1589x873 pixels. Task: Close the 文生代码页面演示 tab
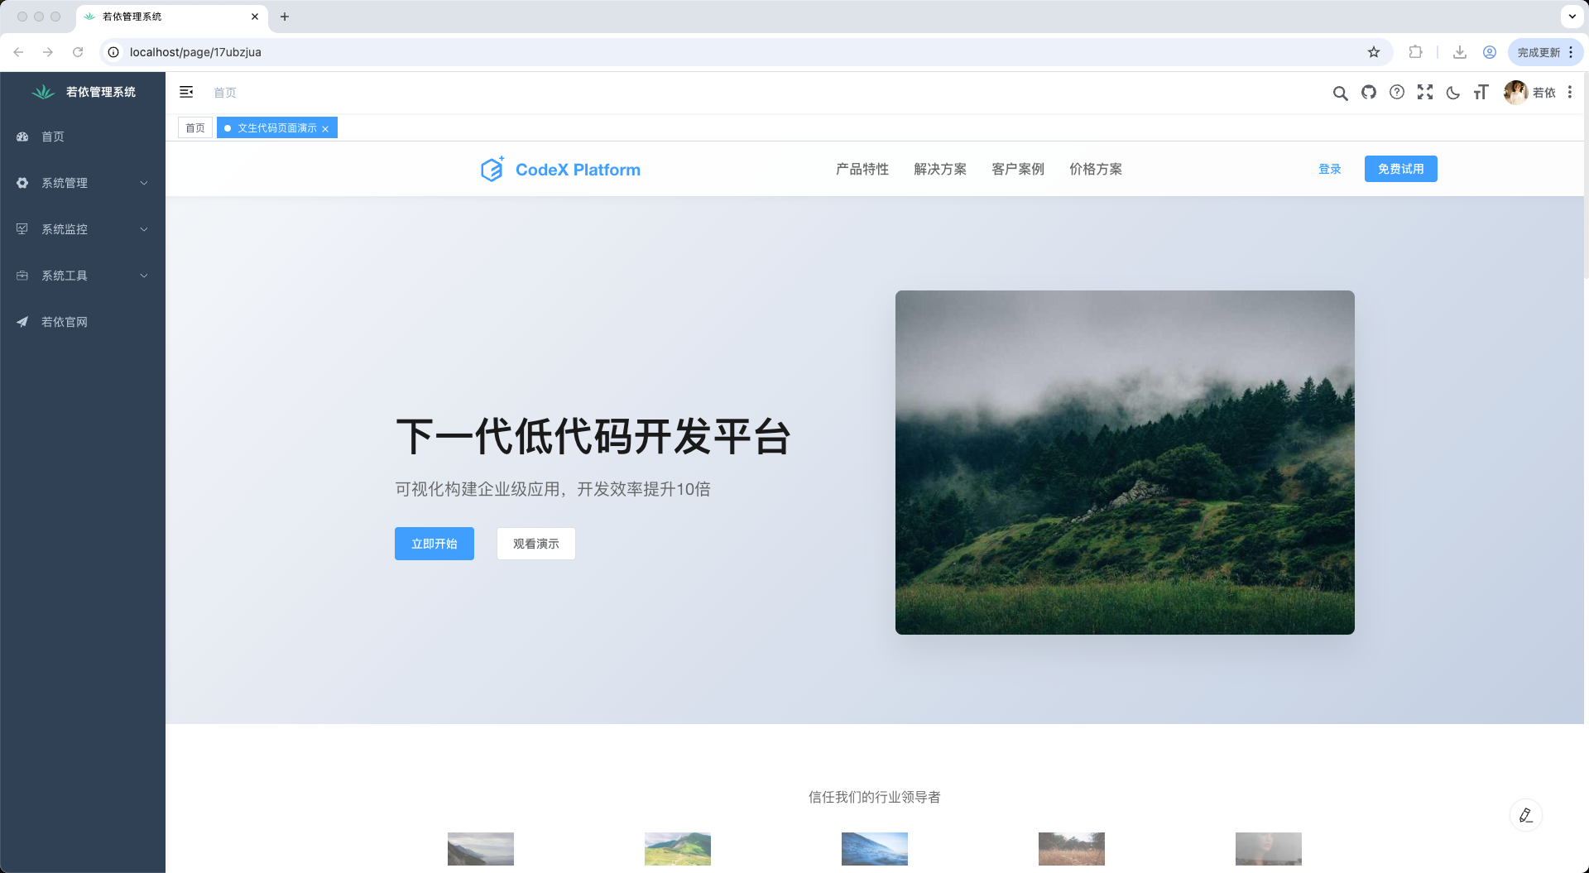click(x=325, y=127)
